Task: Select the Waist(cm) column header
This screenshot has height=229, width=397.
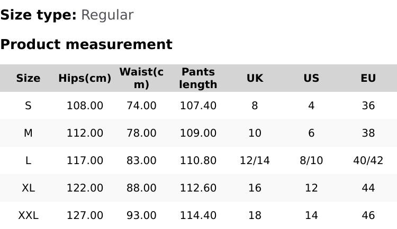Action: (x=141, y=78)
